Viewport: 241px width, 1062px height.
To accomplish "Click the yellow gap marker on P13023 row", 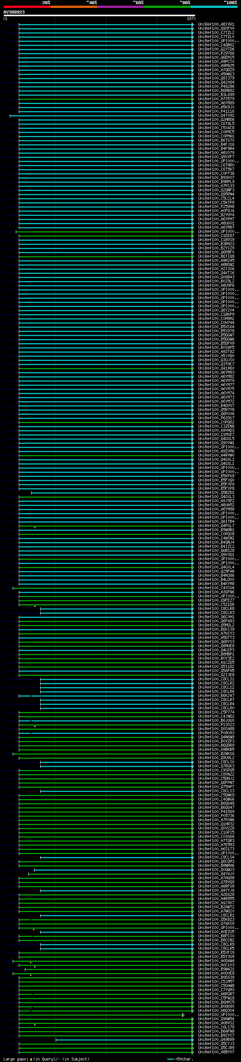I will pos(35,726).
